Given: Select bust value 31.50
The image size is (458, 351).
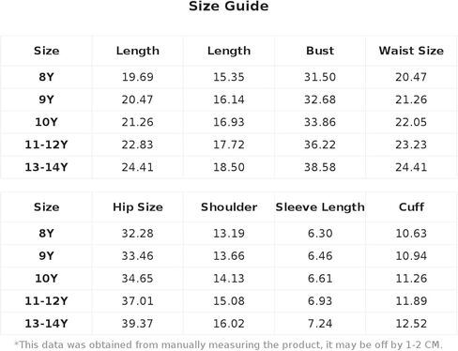Looking at the screenshot, I should coord(320,77).
